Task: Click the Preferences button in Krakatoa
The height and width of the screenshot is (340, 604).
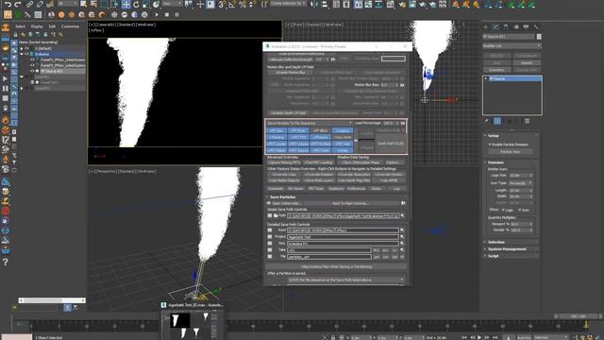Action: [x=356, y=189]
